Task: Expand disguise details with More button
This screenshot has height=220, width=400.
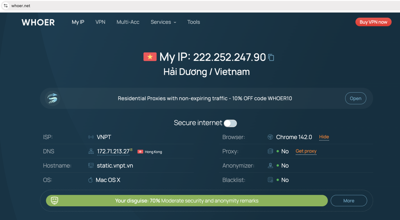Action: [x=348, y=201]
